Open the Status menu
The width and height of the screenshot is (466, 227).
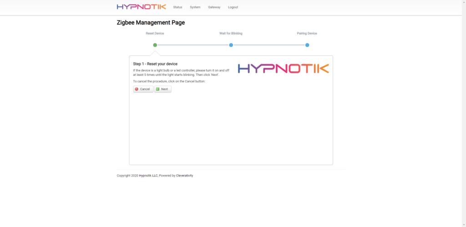178,7
